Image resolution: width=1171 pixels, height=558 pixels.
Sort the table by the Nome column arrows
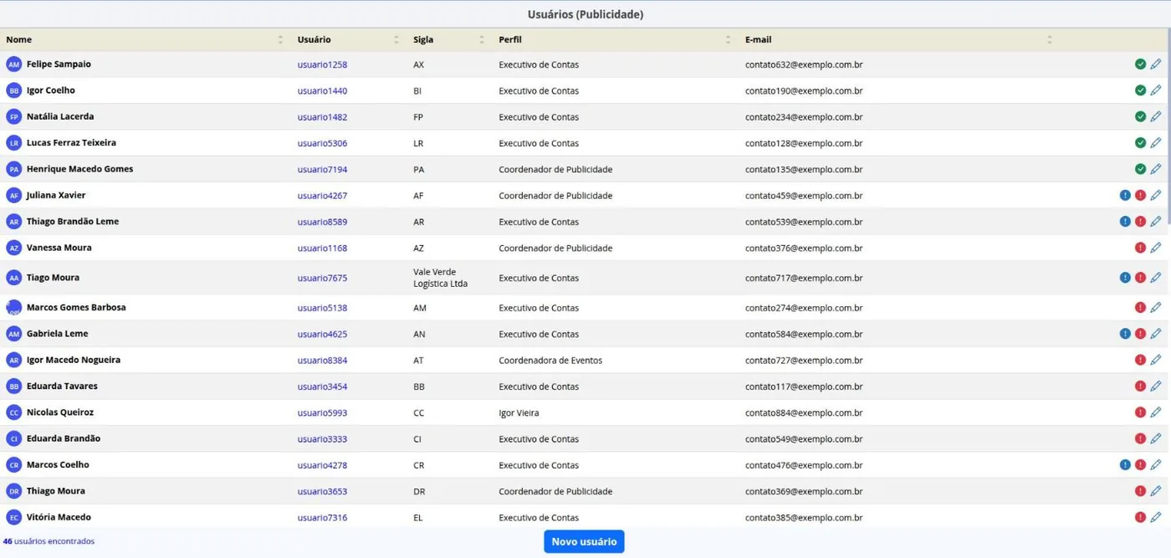280,39
